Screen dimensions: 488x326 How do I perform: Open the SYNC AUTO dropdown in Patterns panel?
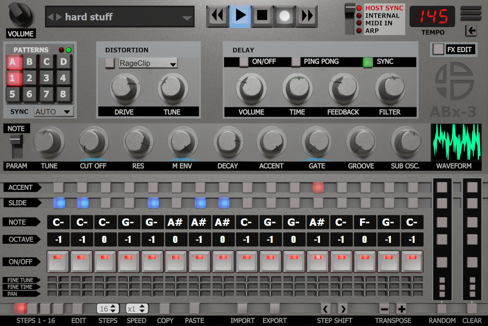53,112
